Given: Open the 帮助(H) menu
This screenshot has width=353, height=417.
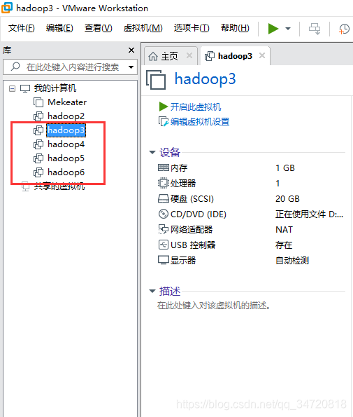Looking at the screenshot, I should (x=235, y=28).
